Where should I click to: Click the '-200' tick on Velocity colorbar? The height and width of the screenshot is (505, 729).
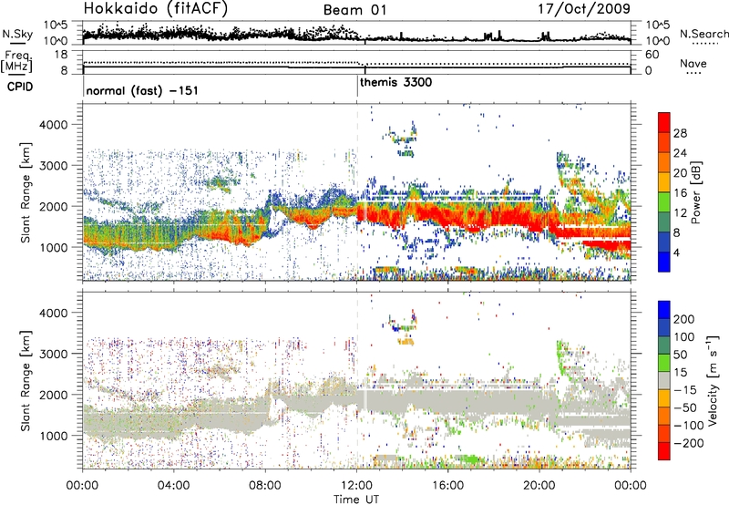pos(689,443)
